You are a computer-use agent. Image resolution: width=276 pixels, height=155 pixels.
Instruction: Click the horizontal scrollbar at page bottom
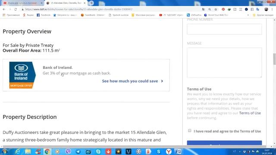135,146
